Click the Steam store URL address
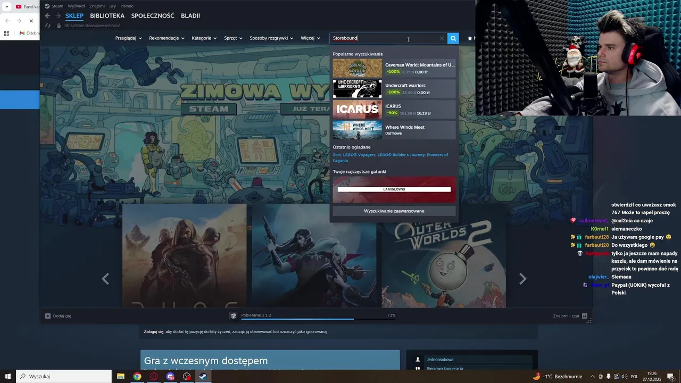 tap(92, 26)
